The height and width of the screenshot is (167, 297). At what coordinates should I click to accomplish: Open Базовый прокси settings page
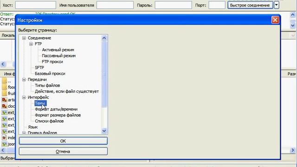(x=50, y=73)
